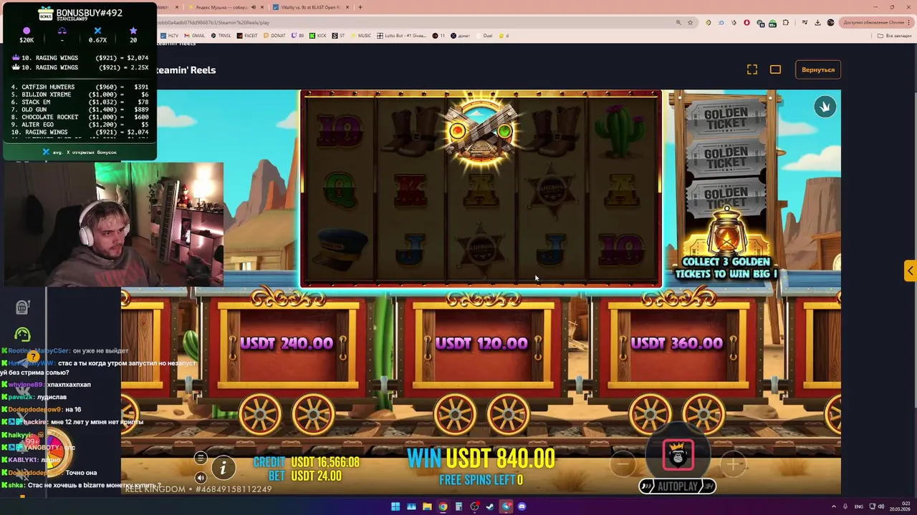Click the BONUSBUY#492 overlay title

(x=90, y=13)
